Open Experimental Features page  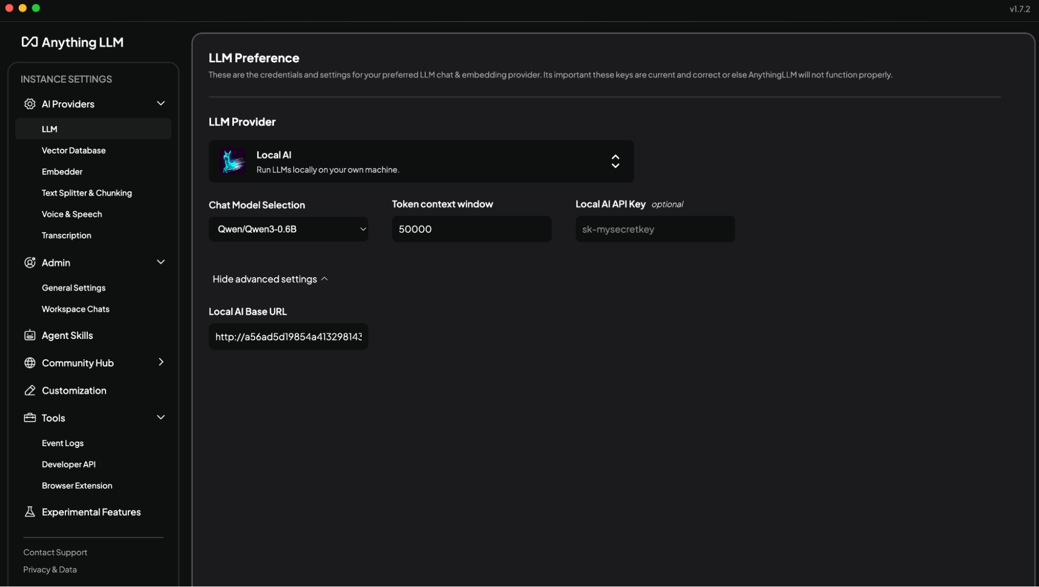[91, 512]
